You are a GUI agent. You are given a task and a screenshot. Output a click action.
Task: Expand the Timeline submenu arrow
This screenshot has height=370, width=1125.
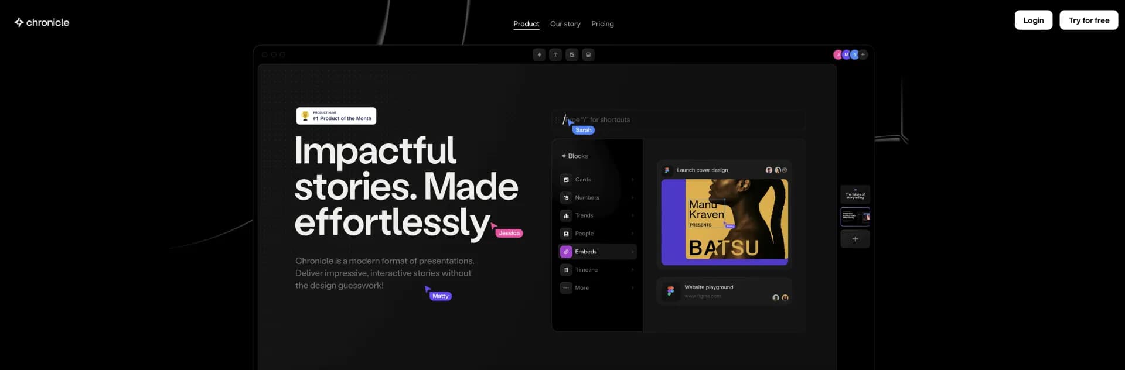[x=633, y=270]
